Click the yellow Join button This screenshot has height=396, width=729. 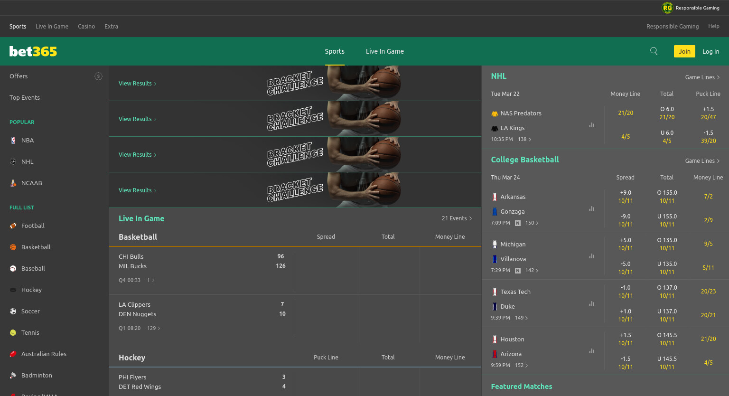point(684,51)
